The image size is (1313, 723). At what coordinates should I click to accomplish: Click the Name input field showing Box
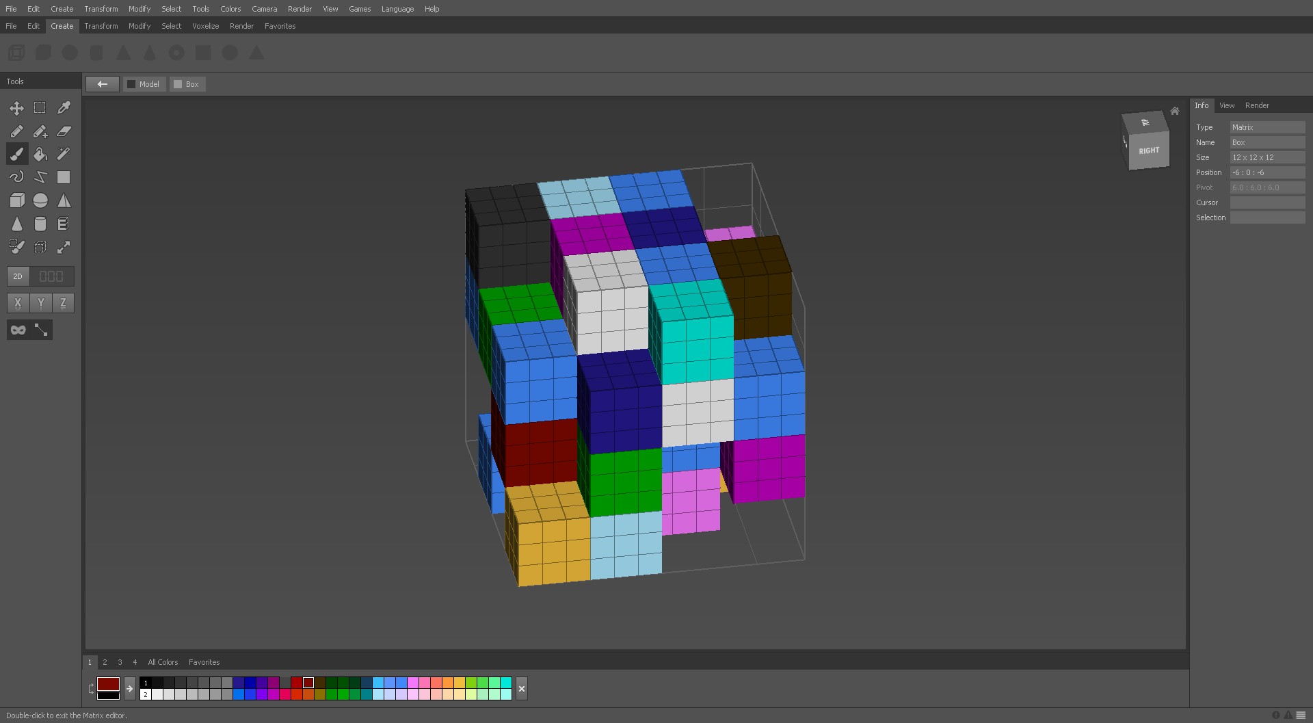pyautogui.click(x=1267, y=142)
